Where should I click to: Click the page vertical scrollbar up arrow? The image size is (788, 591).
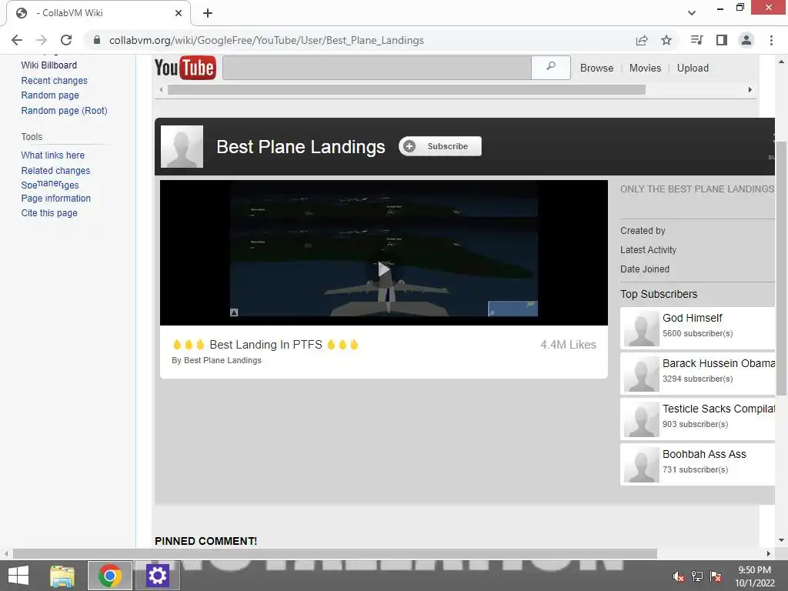point(781,62)
